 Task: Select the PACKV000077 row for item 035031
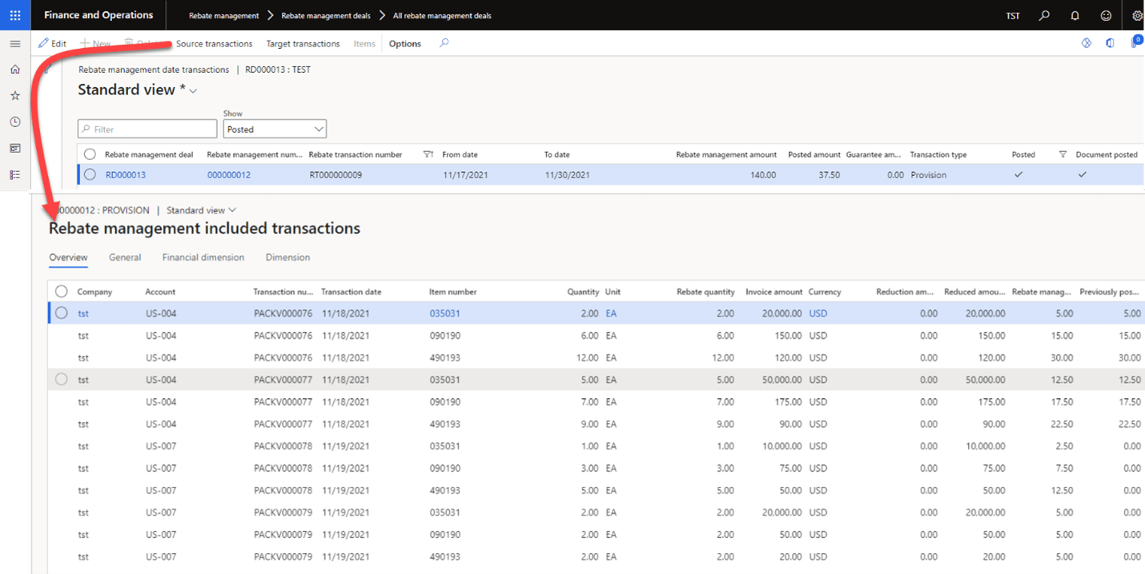tap(61, 379)
